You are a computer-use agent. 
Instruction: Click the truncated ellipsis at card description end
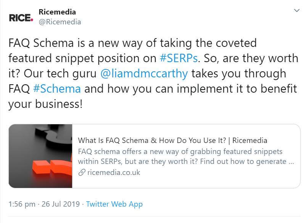coord(292,162)
